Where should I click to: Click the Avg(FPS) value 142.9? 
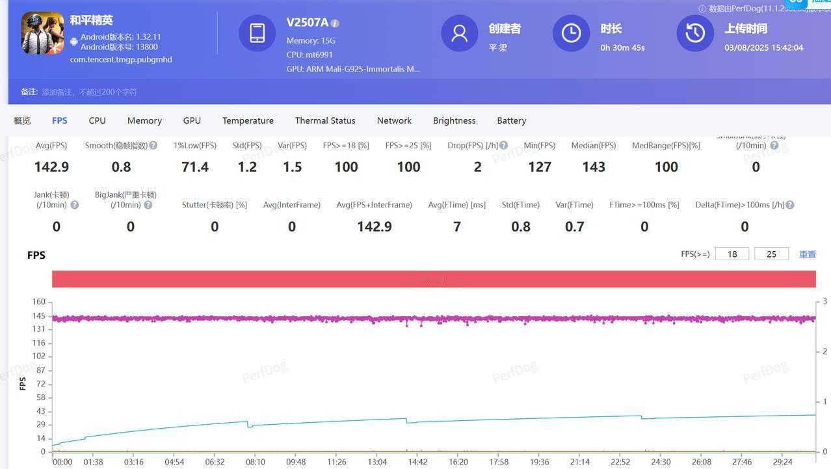pyautogui.click(x=51, y=167)
